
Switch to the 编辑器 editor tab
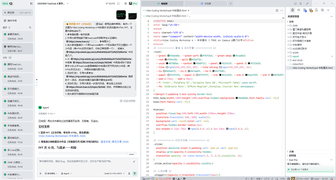163,3
